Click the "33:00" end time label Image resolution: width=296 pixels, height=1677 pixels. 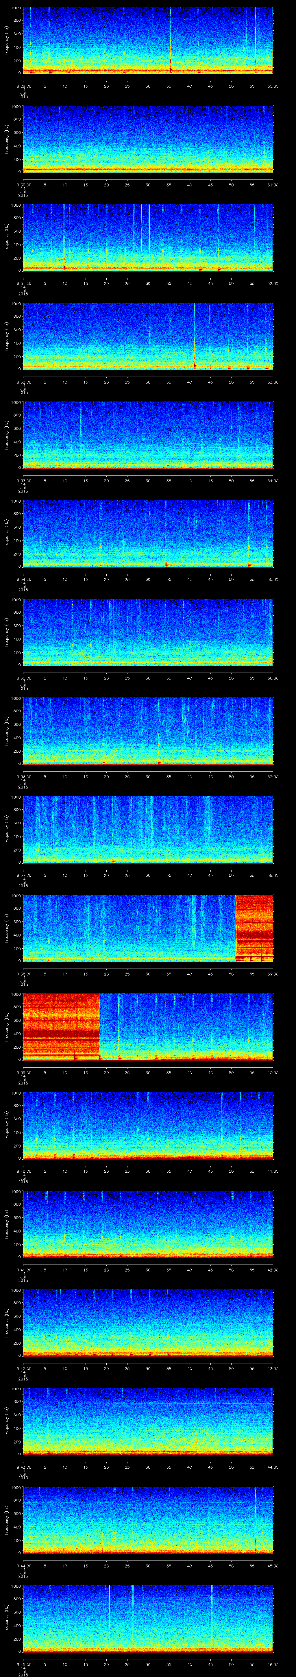tap(273, 382)
